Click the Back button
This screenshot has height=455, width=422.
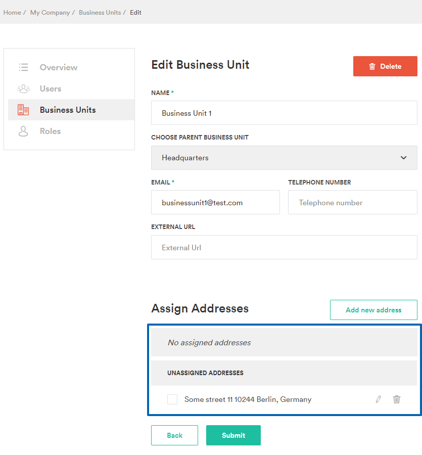tap(174, 435)
